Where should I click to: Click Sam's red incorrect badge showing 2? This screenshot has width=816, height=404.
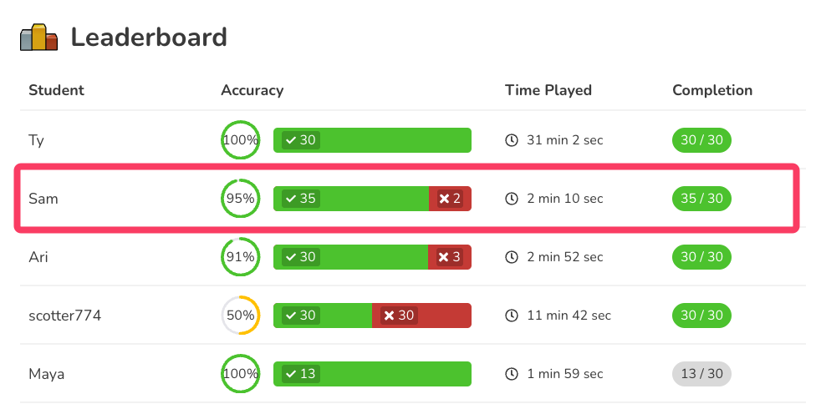pos(450,199)
